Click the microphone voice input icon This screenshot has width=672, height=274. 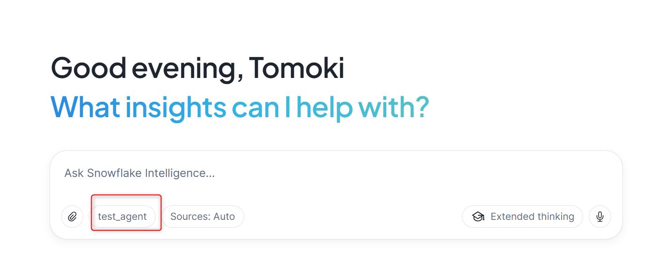click(x=600, y=217)
